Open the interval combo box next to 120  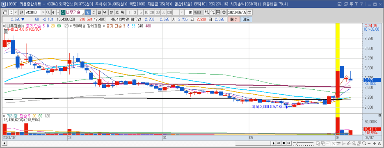point(178,12)
